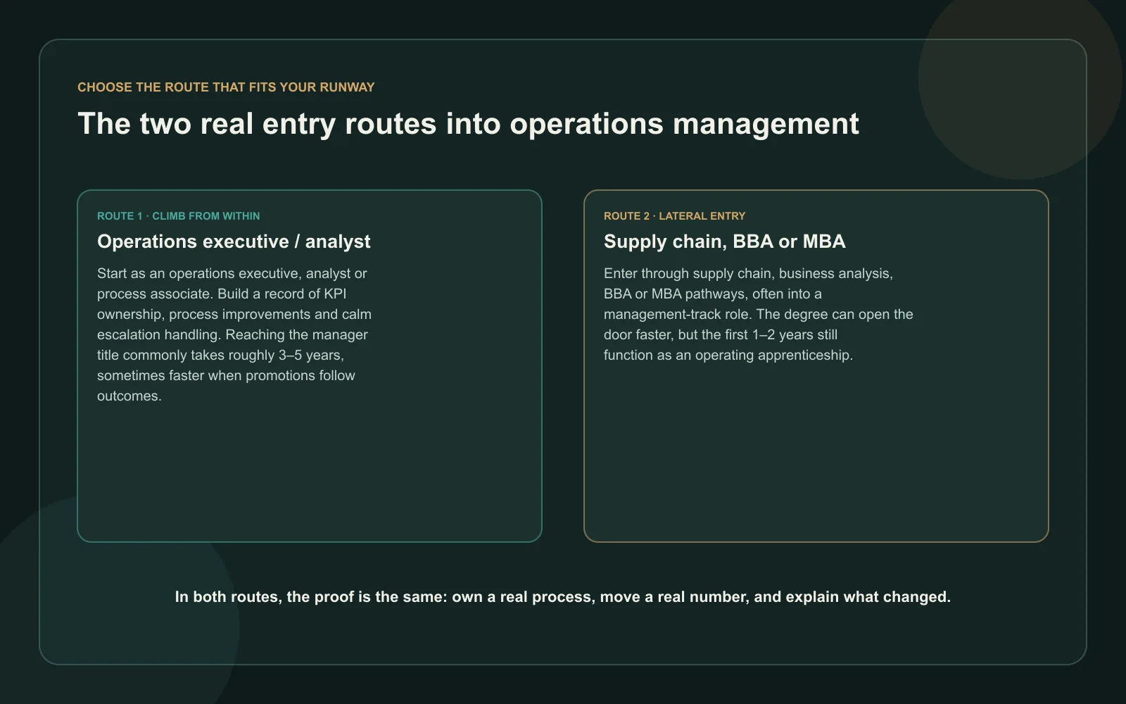Click the paragraph starting 'Start as an operations executive'

(234, 334)
